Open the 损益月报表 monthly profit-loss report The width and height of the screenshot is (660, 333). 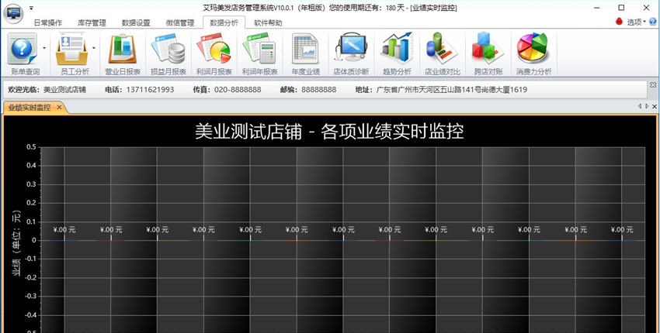pyautogui.click(x=168, y=54)
